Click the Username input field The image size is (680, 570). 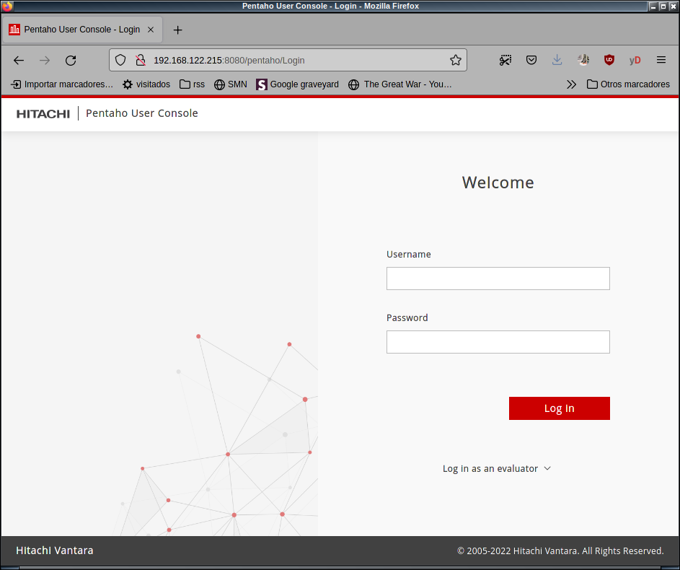(x=498, y=279)
